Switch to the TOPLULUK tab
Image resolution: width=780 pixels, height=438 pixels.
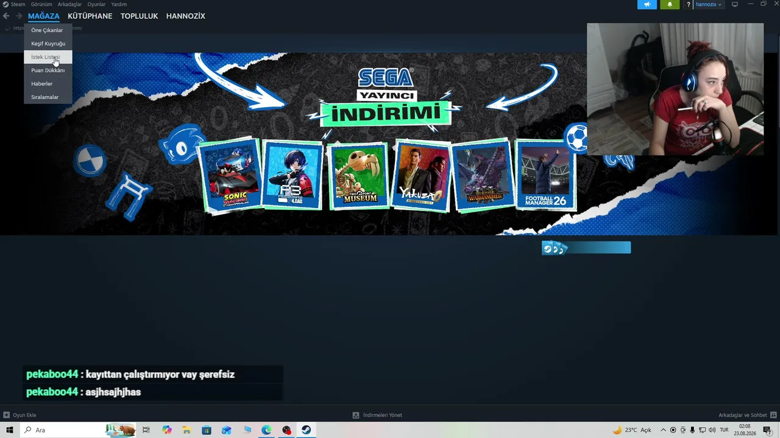point(139,16)
